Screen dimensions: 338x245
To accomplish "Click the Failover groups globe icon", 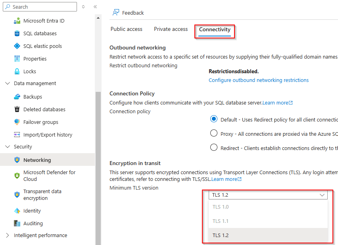I will pyautogui.click(x=17, y=122).
